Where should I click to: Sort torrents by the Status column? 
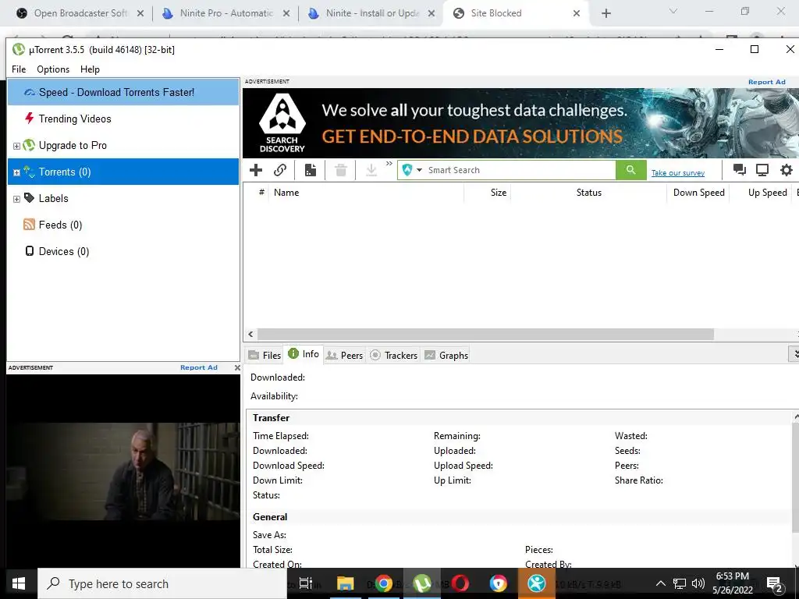tap(588, 193)
